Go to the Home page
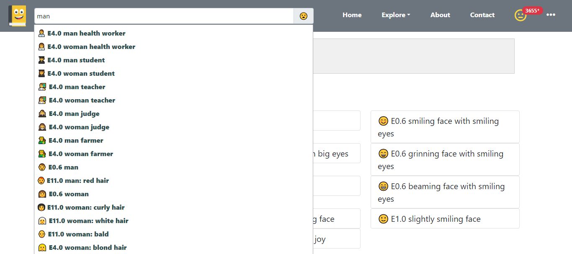 pyautogui.click(x=352, y=15)
